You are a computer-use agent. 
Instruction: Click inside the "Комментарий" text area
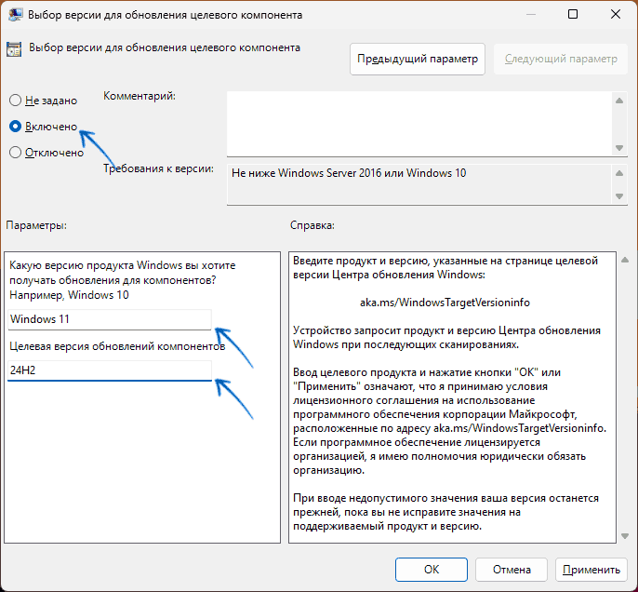420,124
